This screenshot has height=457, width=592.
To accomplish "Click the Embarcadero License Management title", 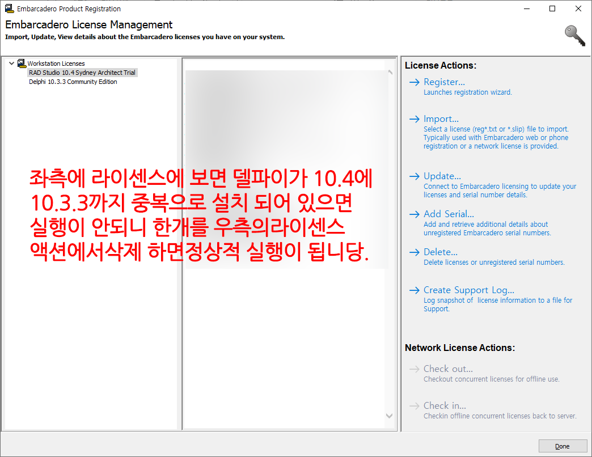I will click(88, 24).
